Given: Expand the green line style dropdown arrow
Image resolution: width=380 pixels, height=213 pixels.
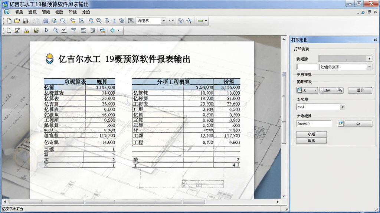Looking at the screenshot, I should 206,21.
